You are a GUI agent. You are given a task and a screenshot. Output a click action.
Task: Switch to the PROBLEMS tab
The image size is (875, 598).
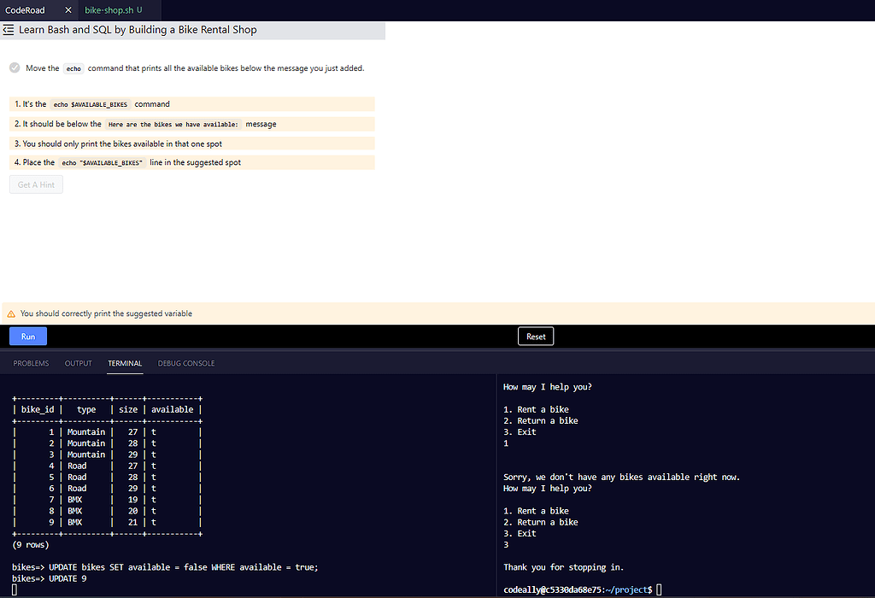[30, 363]
